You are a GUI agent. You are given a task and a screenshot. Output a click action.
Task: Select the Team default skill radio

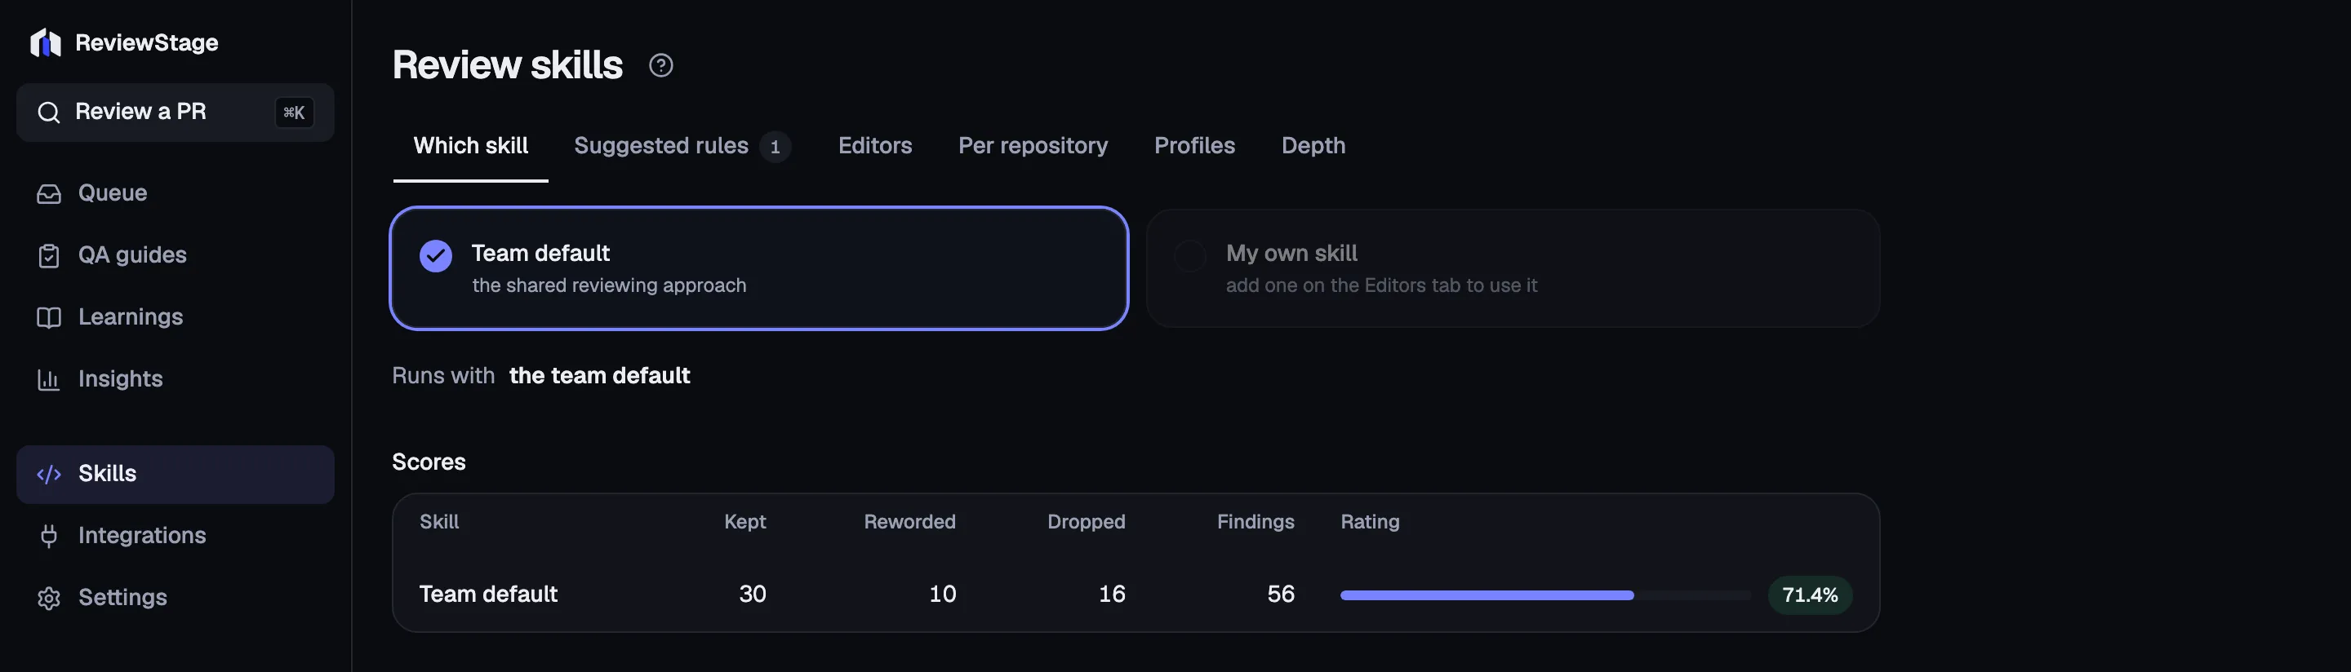[x=435, y=256]
